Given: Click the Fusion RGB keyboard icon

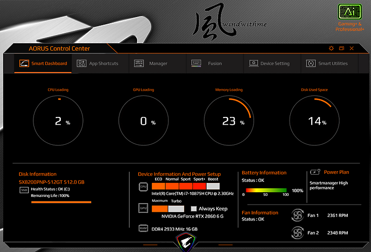Looking at the screenshot, I should click(196, 63).
